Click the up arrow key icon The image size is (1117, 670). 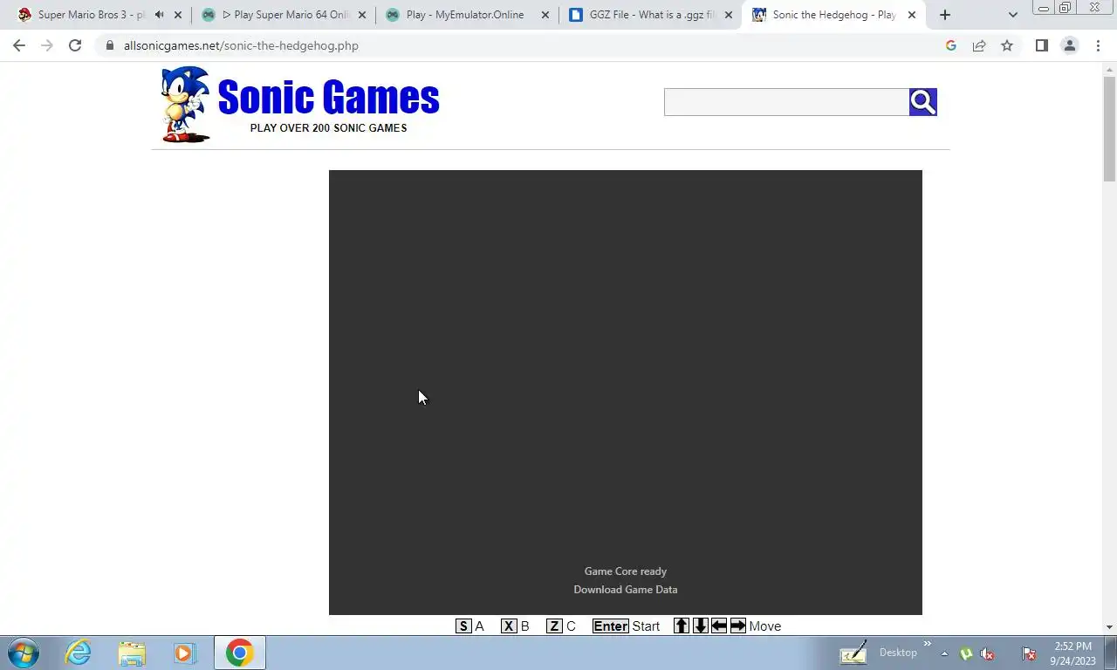[682, 626]
